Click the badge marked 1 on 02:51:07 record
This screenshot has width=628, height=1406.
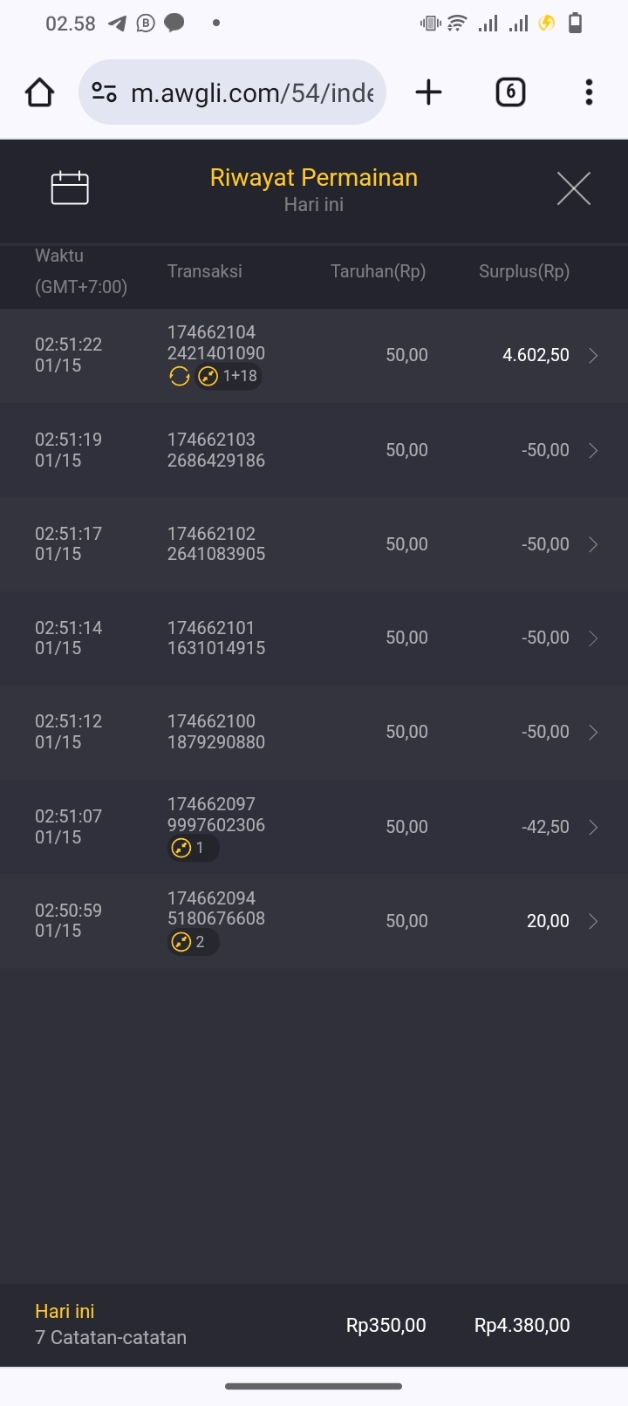point(192,848)
